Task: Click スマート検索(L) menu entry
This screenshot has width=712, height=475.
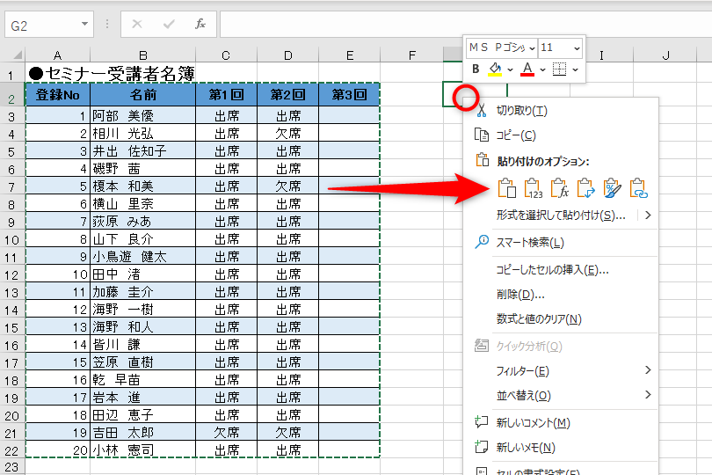Action: pos(530,242)
